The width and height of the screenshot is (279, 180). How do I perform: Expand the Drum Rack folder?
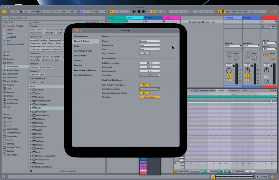[x=31, y=112]
